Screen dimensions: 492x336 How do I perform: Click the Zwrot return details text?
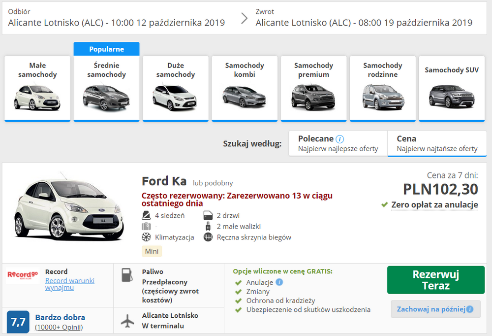click(364, 18)
